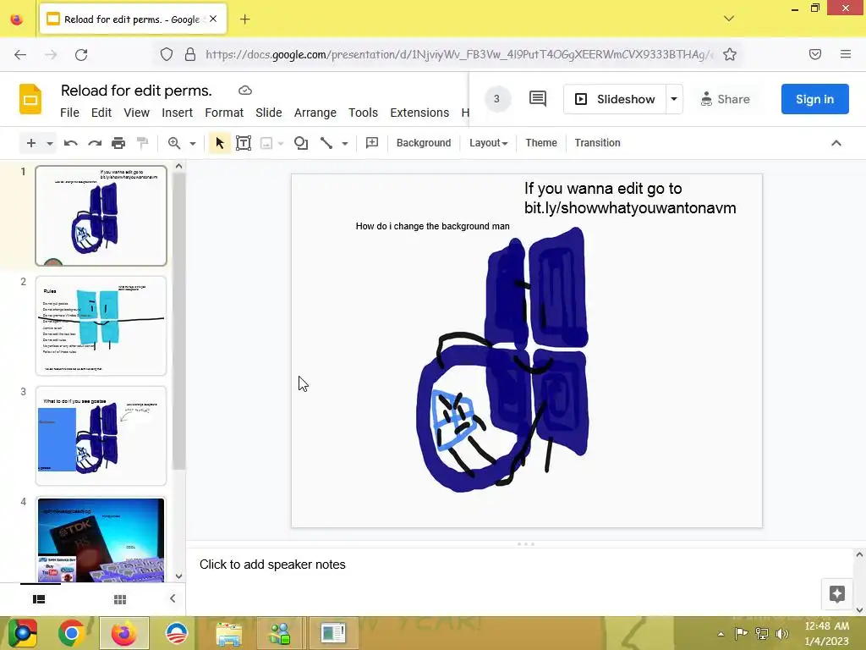Open the Insert menu
Image resolution: width=866 pixels, height=650 pixels.
tap(178, 113)
